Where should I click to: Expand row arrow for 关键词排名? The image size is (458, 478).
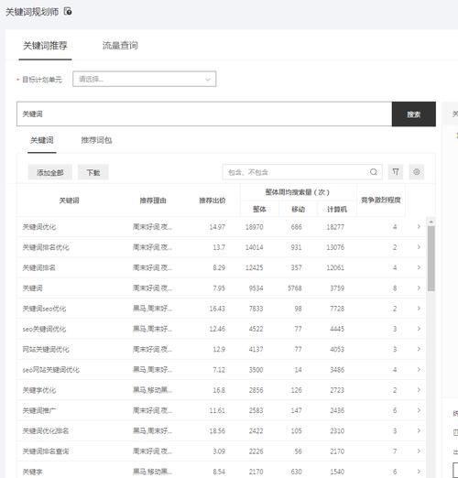(x=419, y=267)
